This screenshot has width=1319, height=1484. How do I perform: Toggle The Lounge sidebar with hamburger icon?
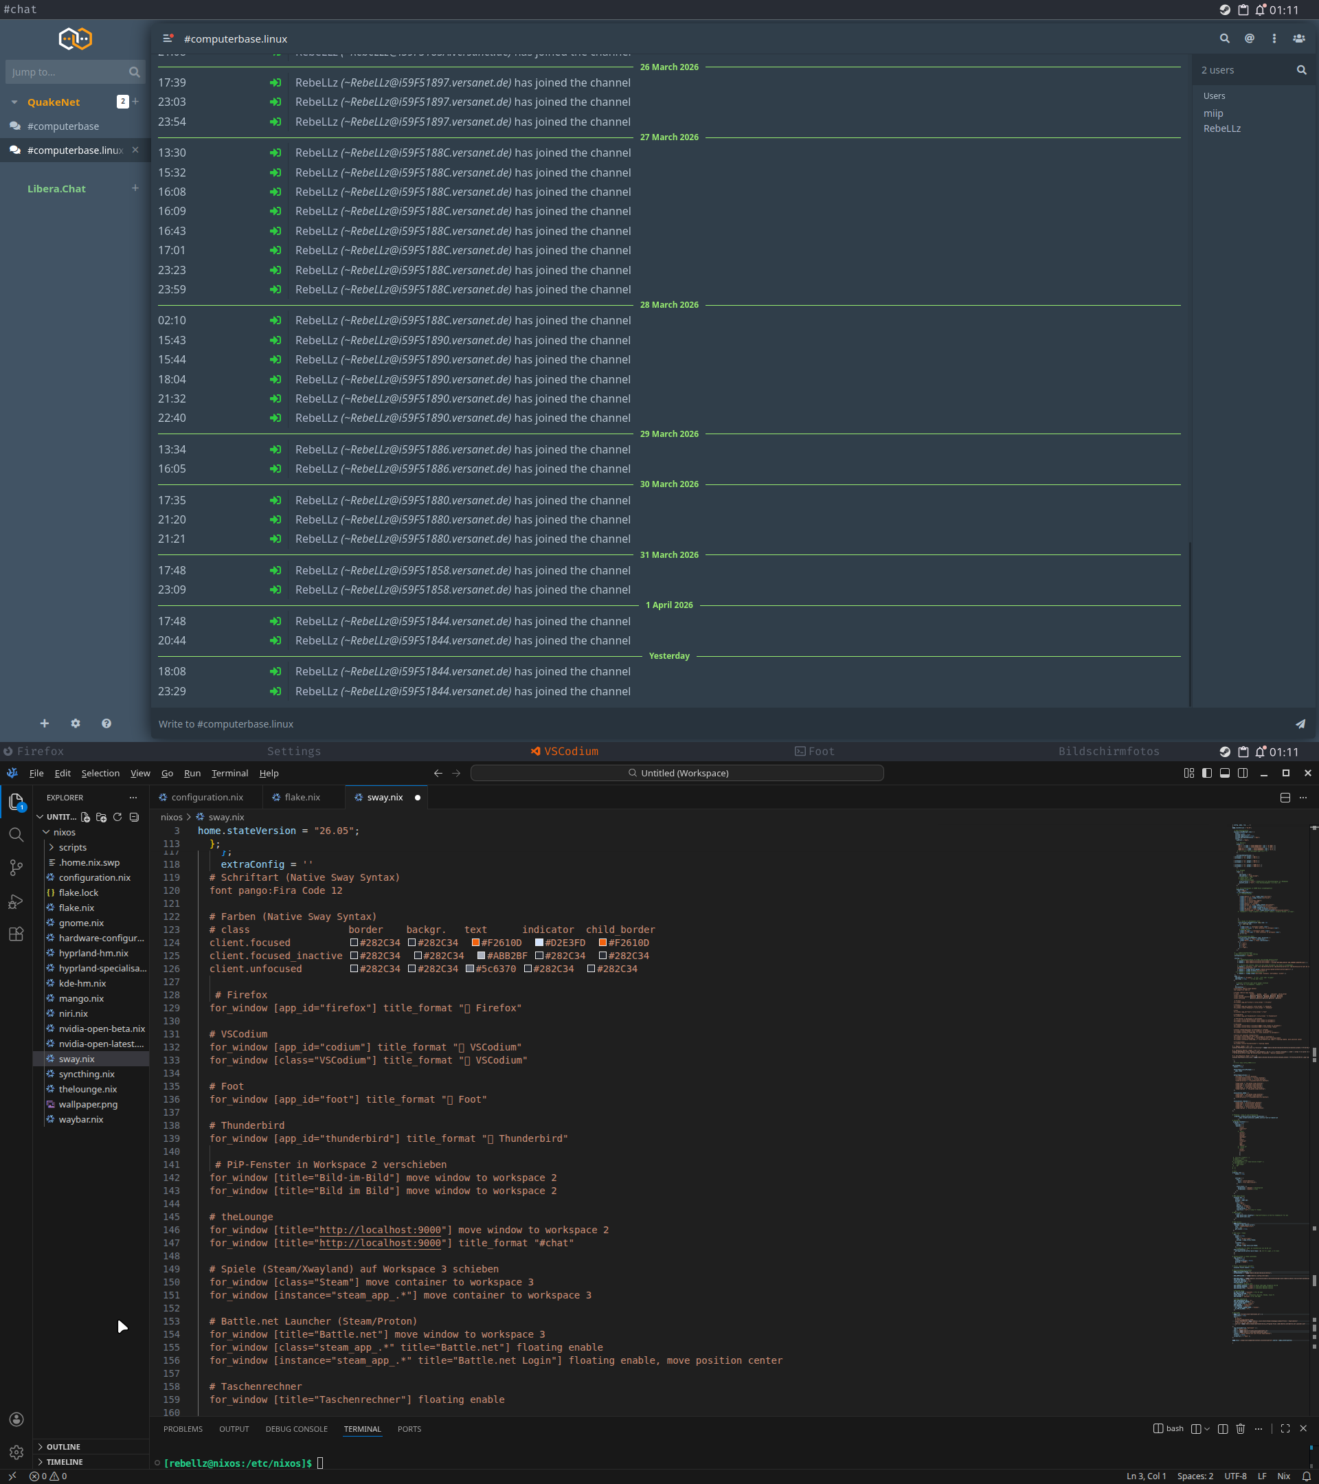click(x=168, y=38)
